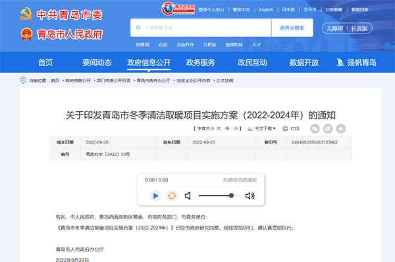Share via the star (QZone) icon

click(x=341, y=129)
